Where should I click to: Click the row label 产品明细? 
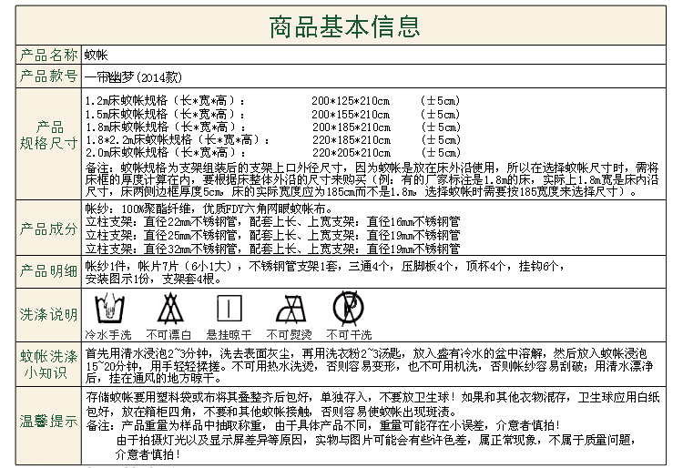(x=48, y=271)
